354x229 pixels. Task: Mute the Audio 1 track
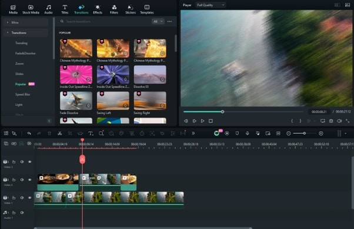point(22,213)
